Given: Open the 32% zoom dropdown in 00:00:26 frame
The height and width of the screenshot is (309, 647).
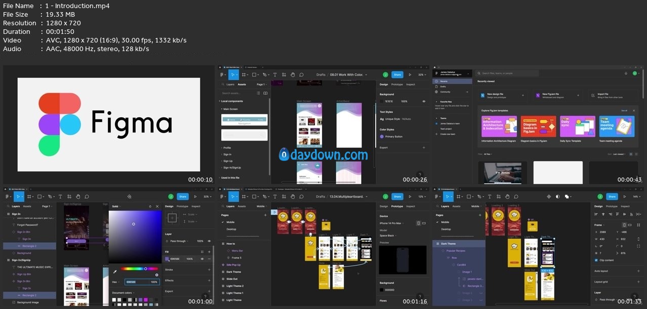Looking at the screenshot, I should point(421,74).
